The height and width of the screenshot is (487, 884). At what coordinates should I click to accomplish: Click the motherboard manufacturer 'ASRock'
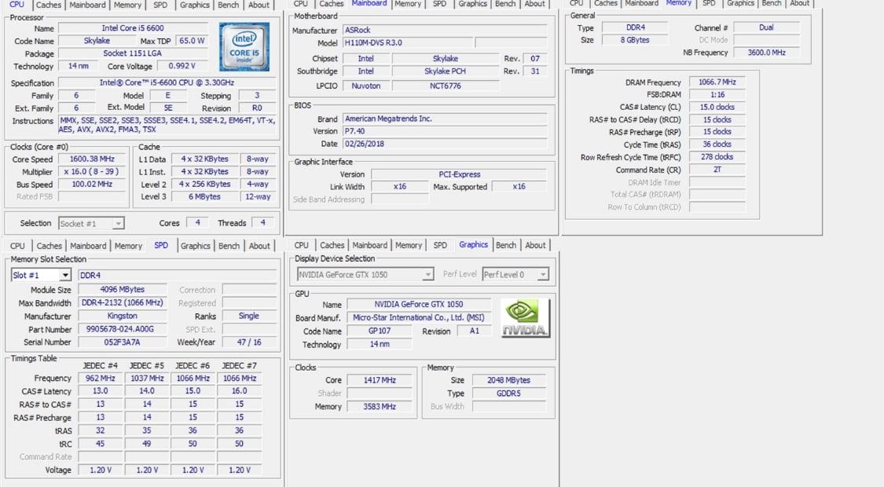pos(445,30)
